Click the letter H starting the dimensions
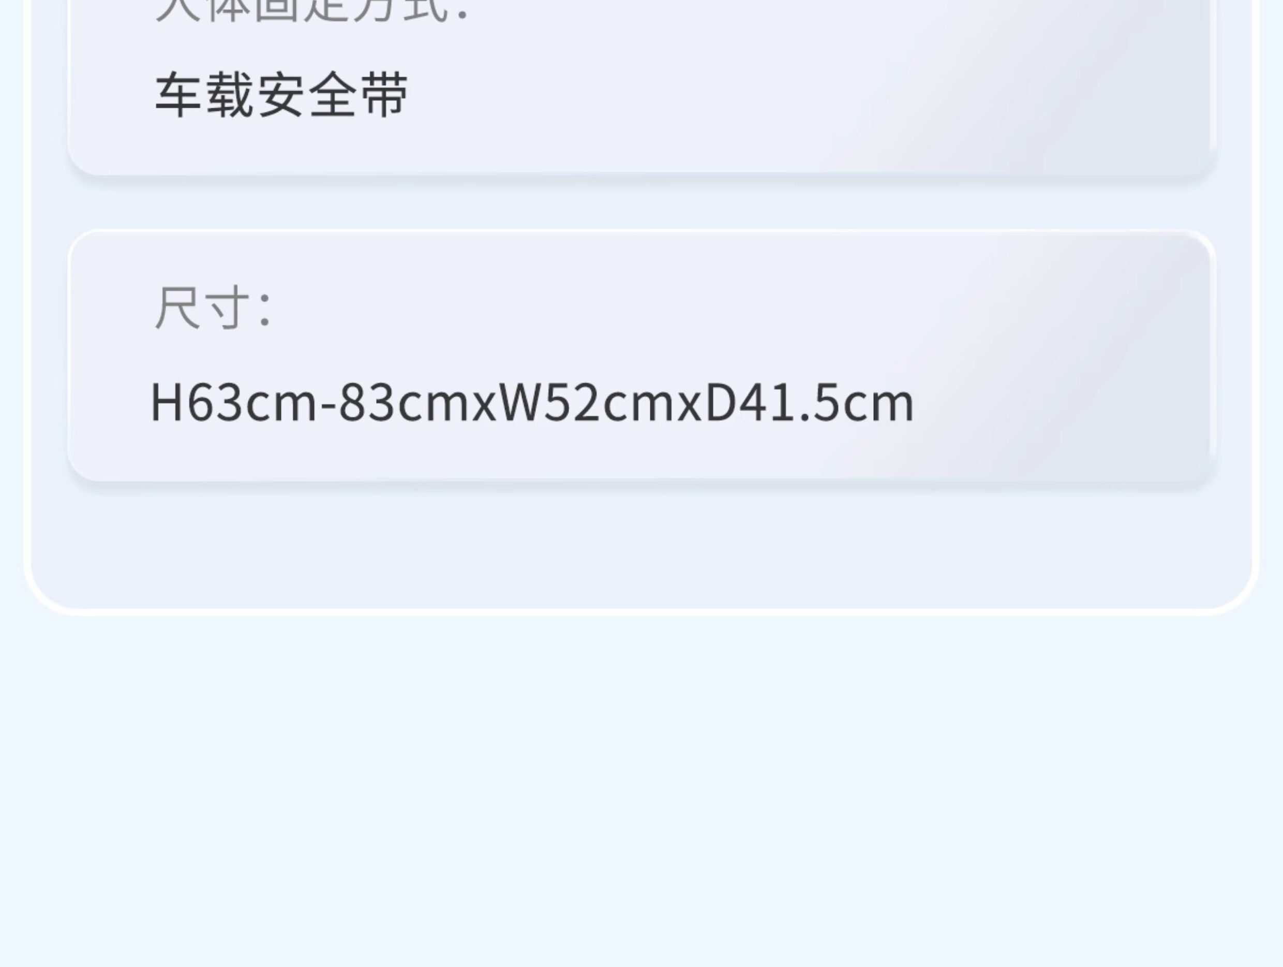The height and width of the screenshot is (967, 1283). (x=167, y=403)
